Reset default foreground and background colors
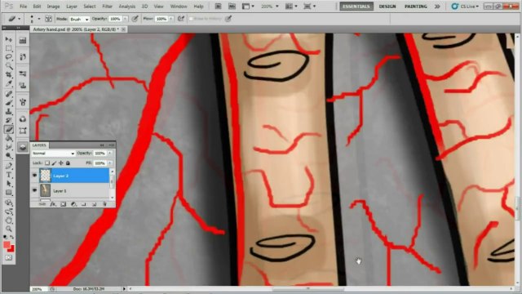Image resolution: width=522 pixels, height=294 pixels. 6,237
